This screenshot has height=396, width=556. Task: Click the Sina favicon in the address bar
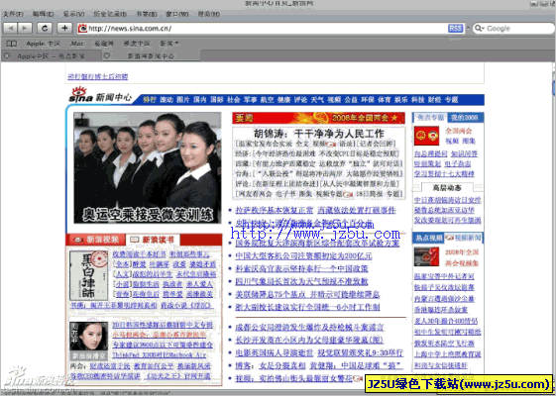[x=82, y=29]
